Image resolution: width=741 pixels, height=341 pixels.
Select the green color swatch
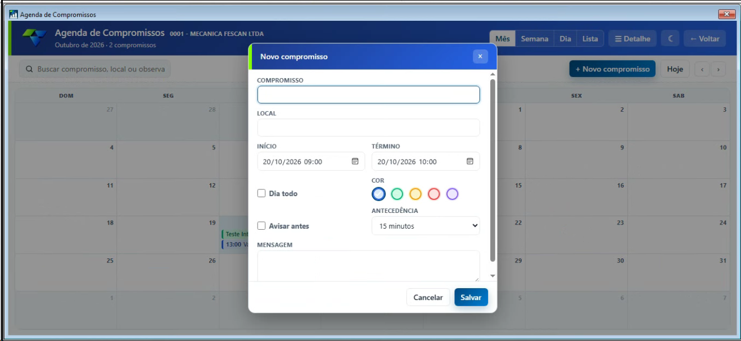coord(397,194)
